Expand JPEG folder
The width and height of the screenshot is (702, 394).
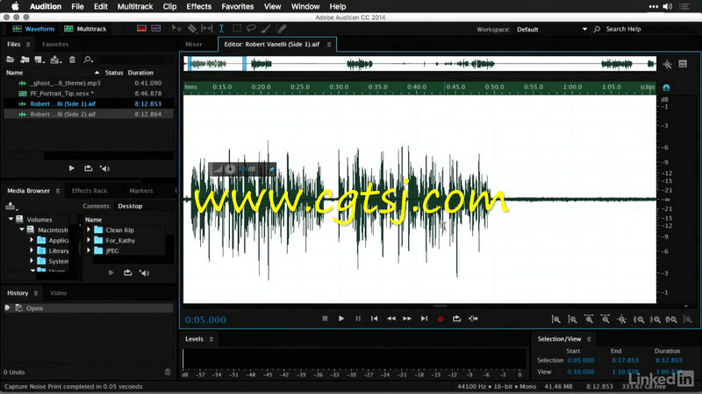coord(89,250)
